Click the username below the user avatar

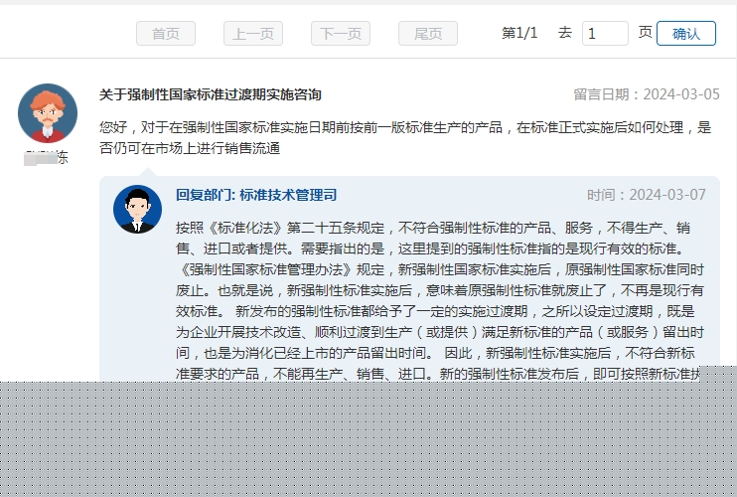pyautogui.click(x=47, y=158)
